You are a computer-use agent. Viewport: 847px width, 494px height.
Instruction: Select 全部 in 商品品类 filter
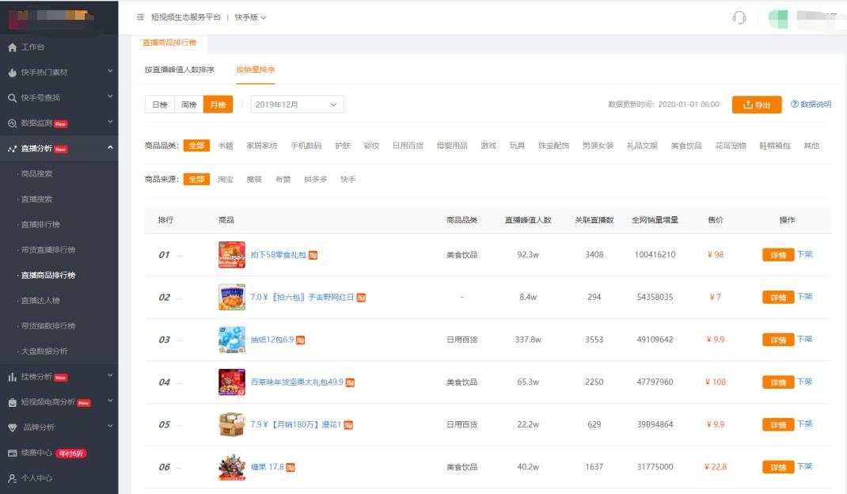pos(196,146)
